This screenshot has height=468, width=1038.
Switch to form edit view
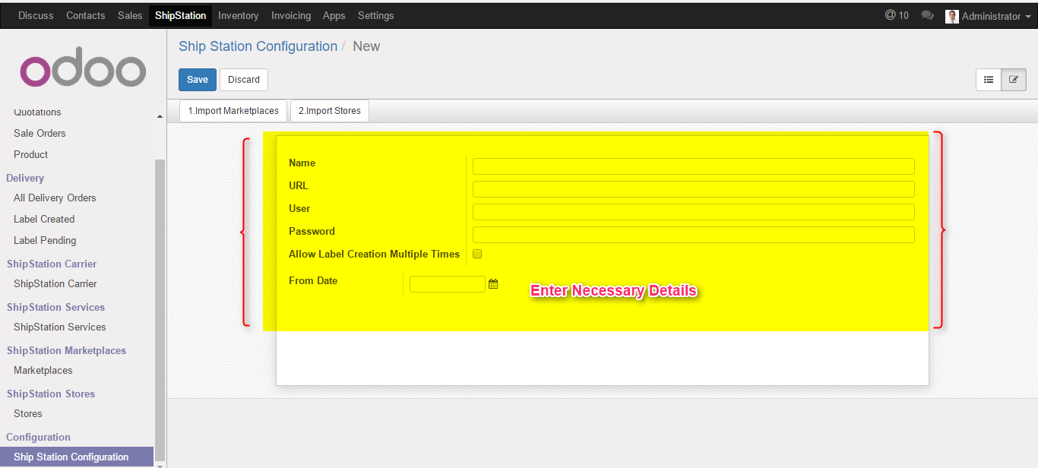(x=1014, y=80)
